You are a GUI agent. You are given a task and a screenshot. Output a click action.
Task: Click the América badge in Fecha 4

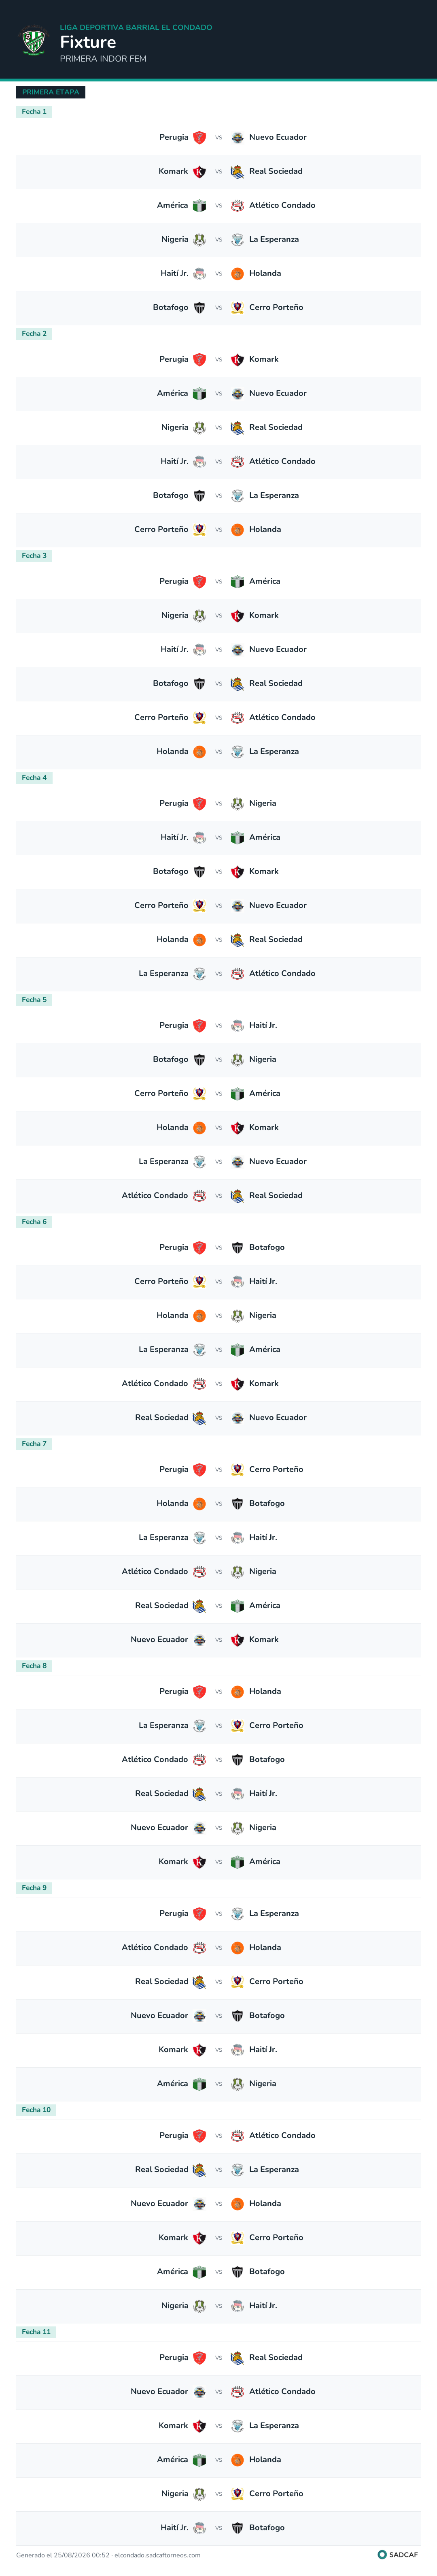[x=238, y=837]
